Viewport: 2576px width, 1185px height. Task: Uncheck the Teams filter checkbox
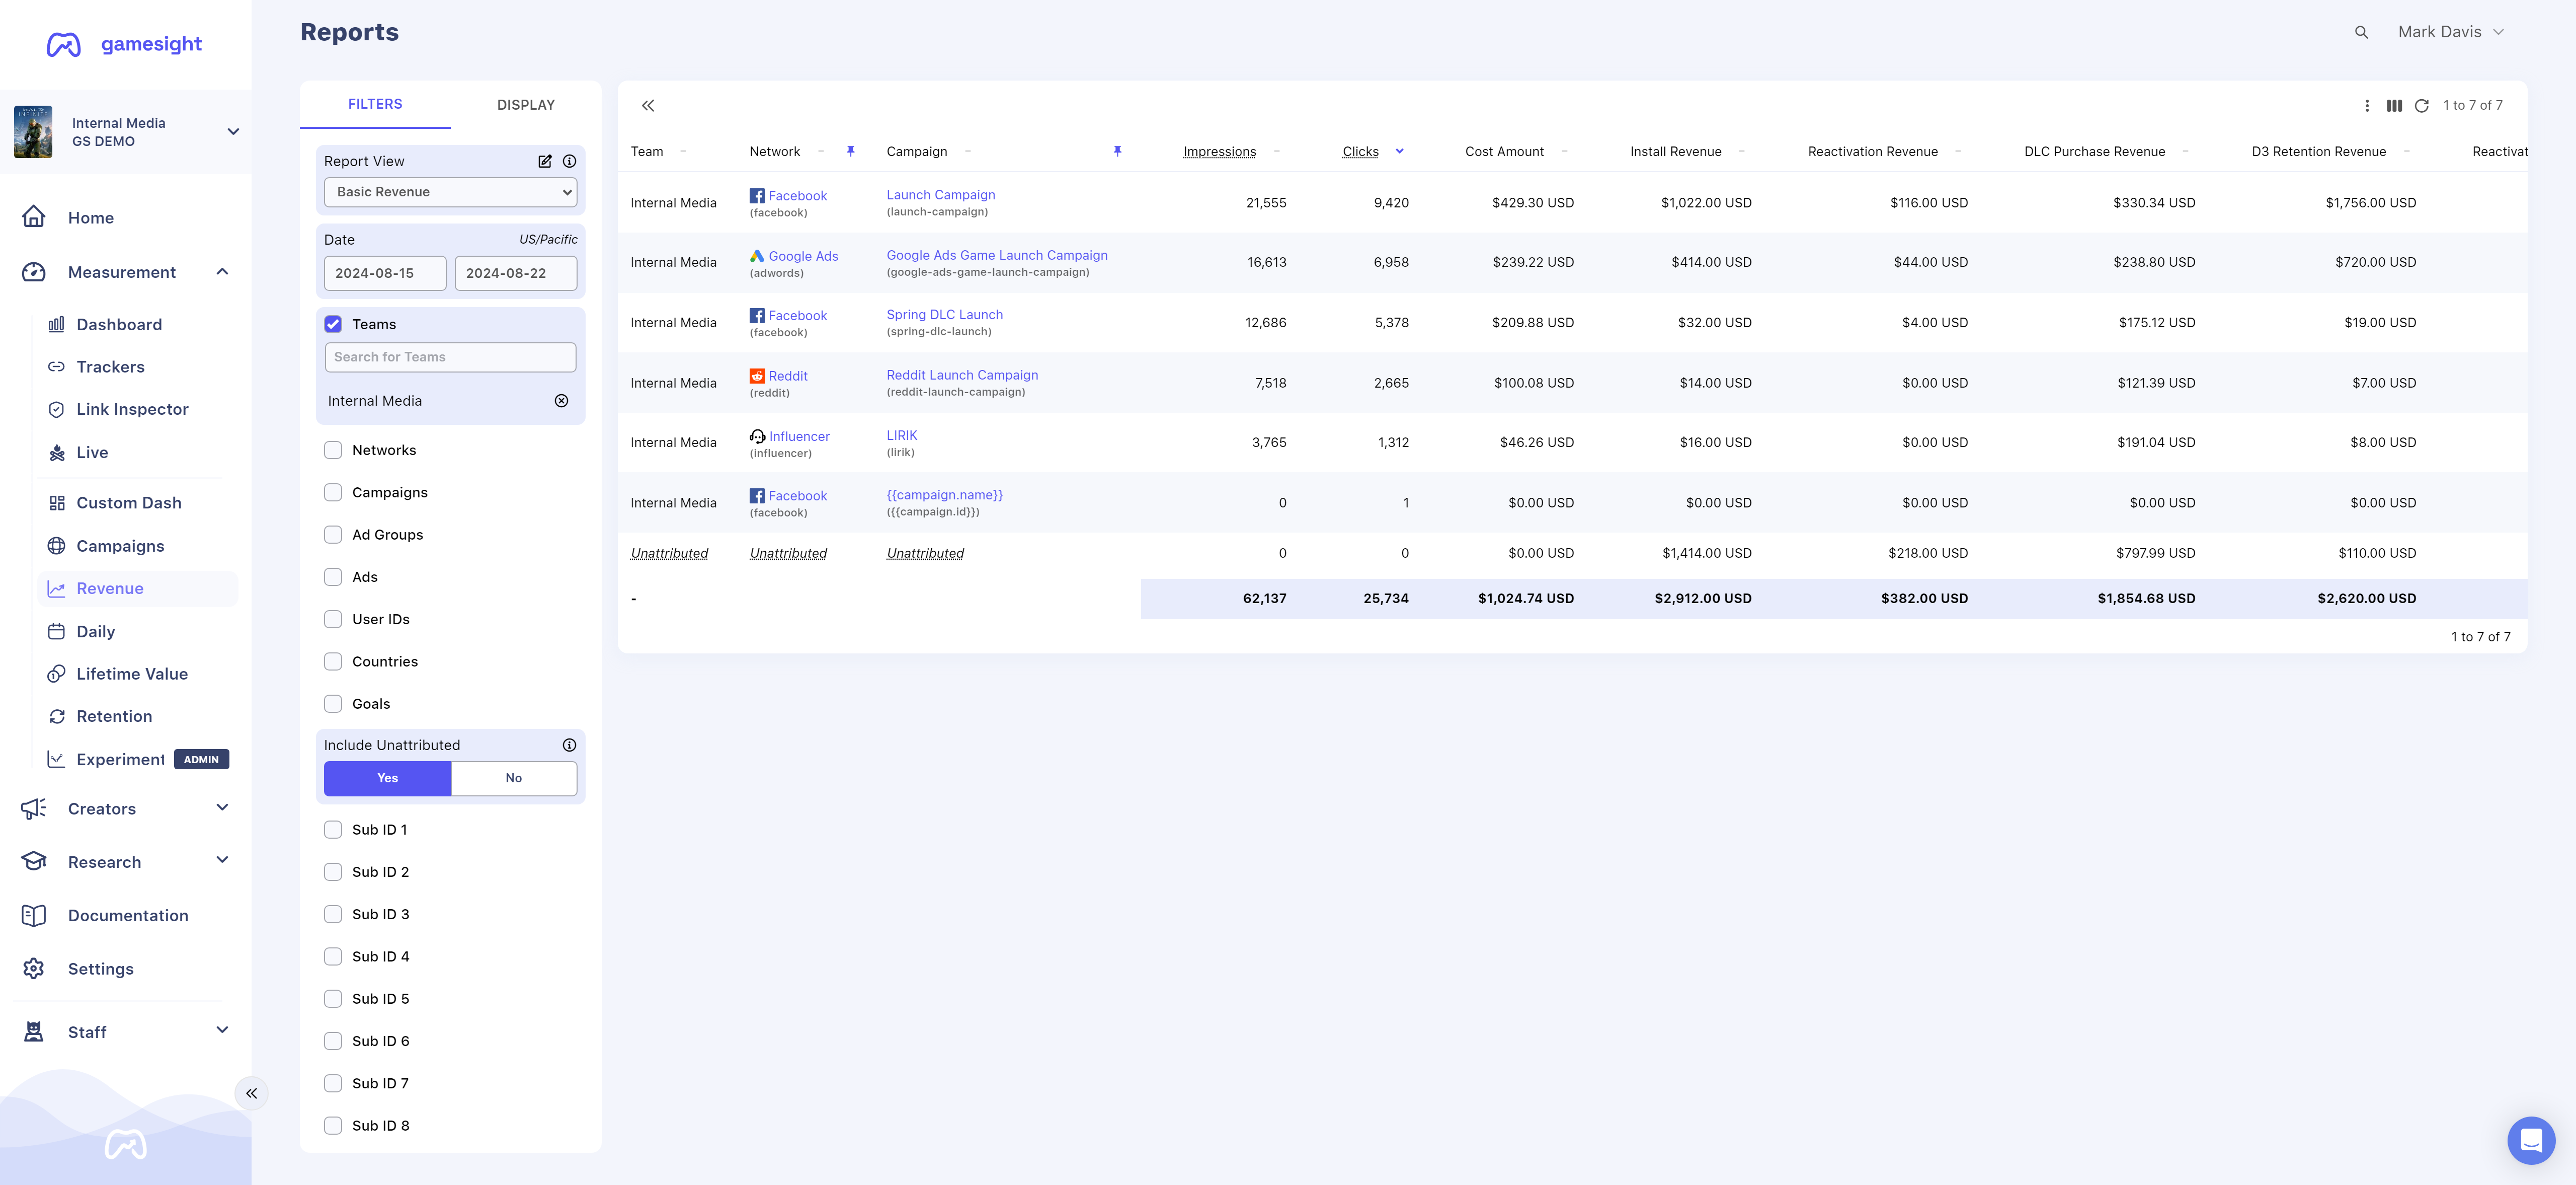pos(333,324)
